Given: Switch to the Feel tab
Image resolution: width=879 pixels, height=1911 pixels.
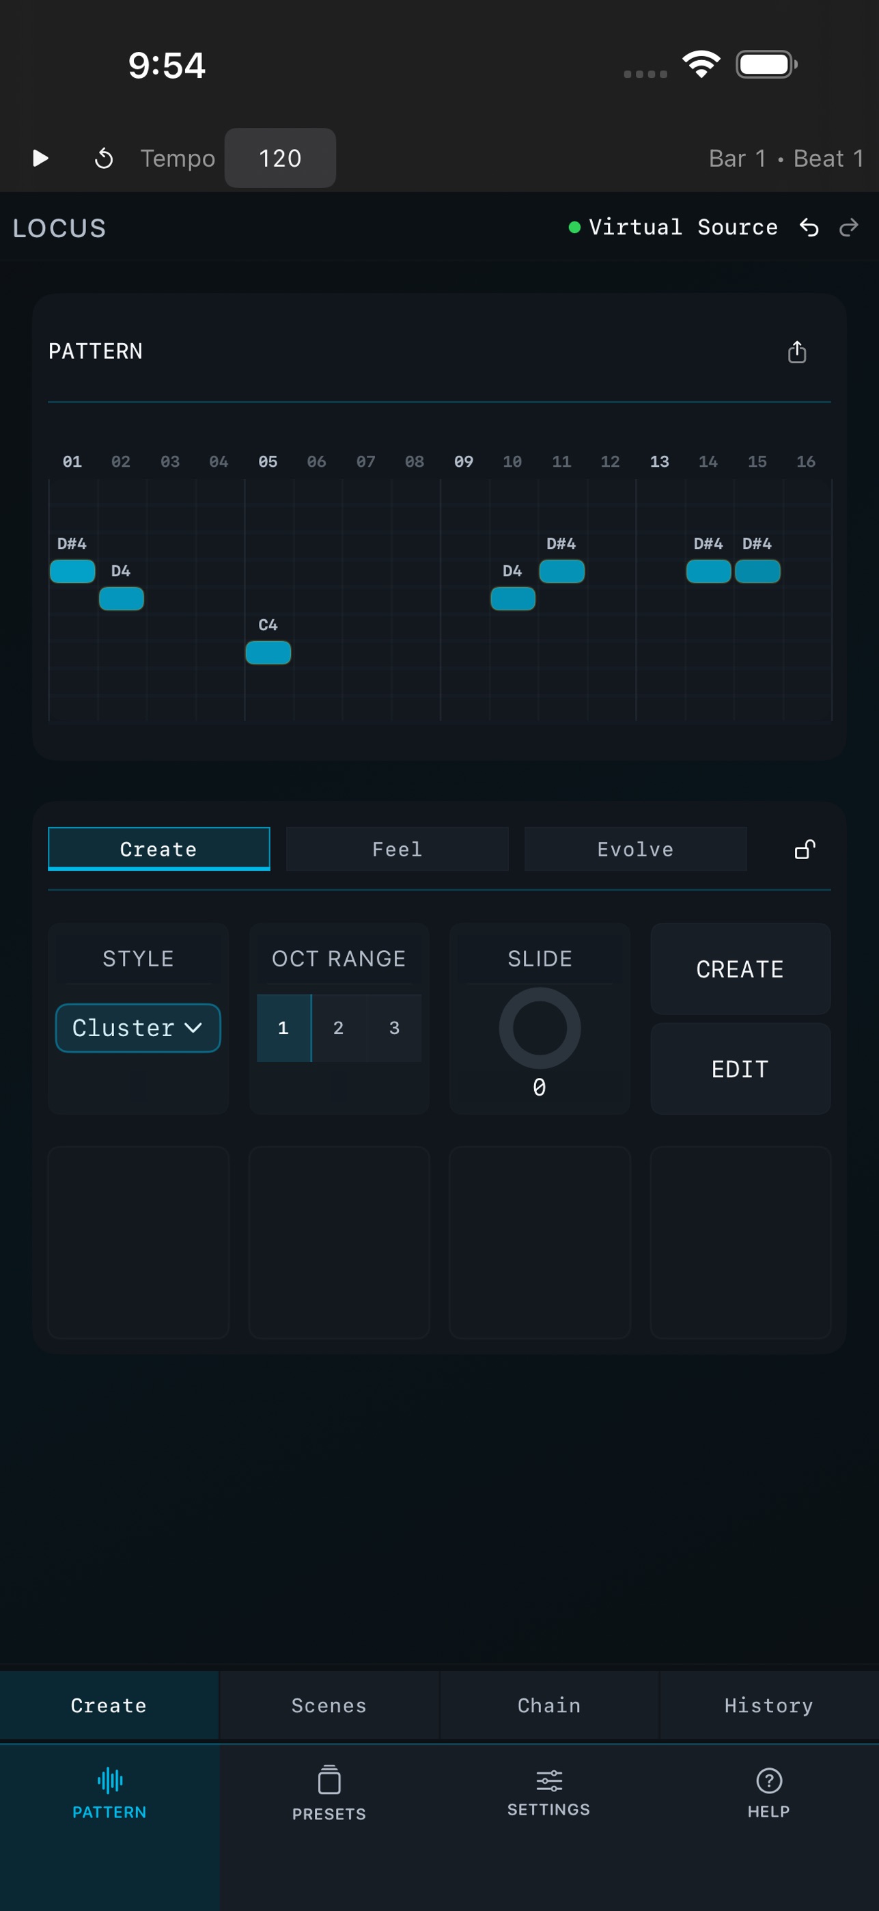Looking at the screenshot, I should (x=397, y=849).
